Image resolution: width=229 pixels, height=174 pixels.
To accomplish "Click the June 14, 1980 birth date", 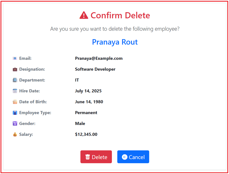I will click(x=89, y=102).
